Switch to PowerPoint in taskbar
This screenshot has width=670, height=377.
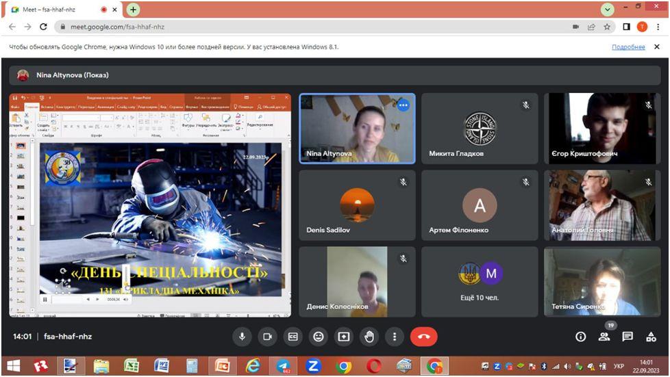[x=222, y=366]
